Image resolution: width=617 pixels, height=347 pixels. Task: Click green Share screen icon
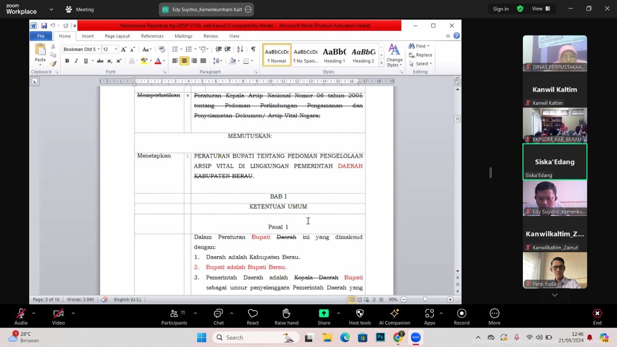[x=324, y=313]
